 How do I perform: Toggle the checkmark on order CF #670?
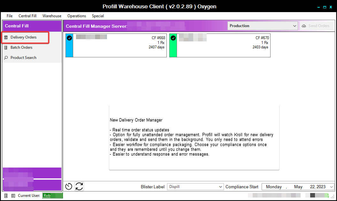pos(173,38)
